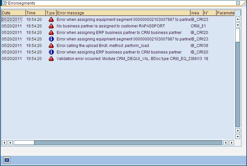
Task: Close the Errorsegments window via title bar X
Action: tap(238, 3)
